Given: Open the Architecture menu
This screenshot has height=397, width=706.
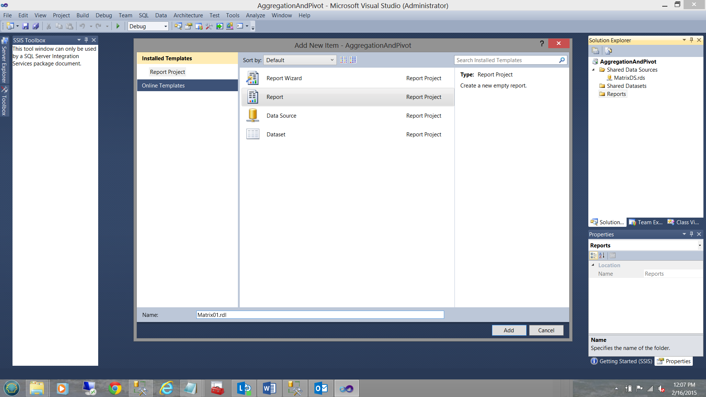Looking at the screenshot, I should 188,15.
